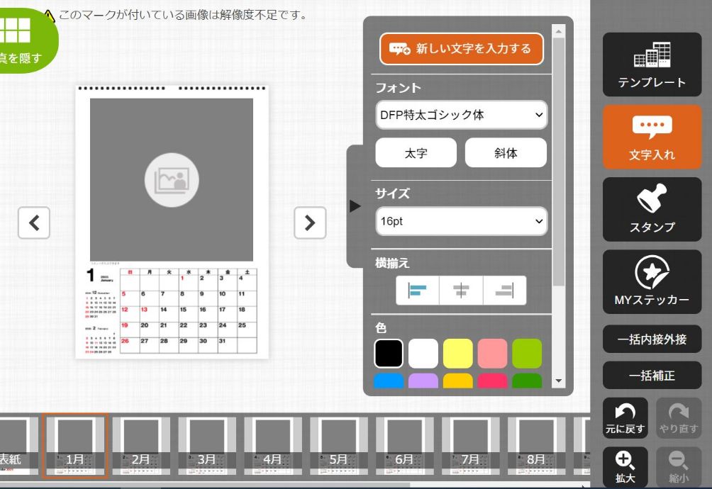Click the photo placeholder icon in calendar
The width and height of the screenshot is (712, 489).
(172, 180)
